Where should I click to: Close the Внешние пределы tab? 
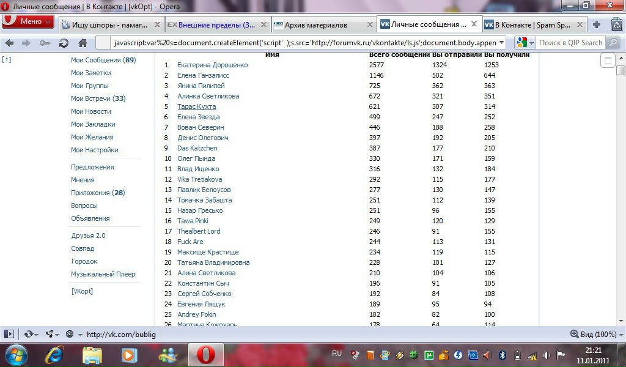pyautogui.click(x=263, y=25)
